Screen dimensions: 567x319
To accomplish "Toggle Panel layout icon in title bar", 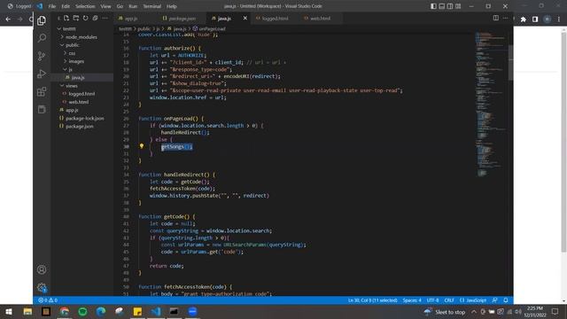I will pyautogui.click(x=441, y=6).
